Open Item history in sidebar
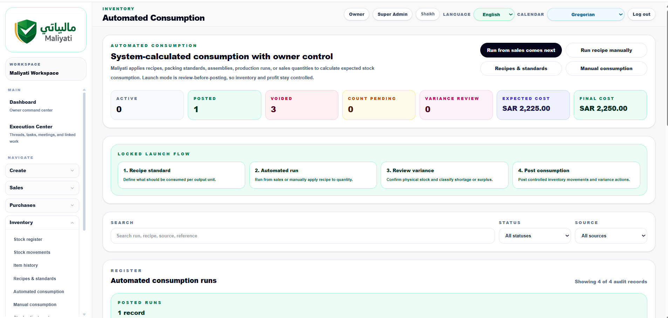 (26, 265)
